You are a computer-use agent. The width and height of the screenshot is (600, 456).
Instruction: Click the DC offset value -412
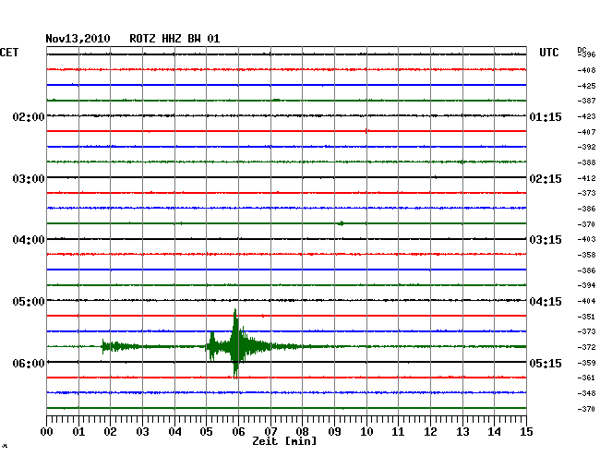pos(586,178)
